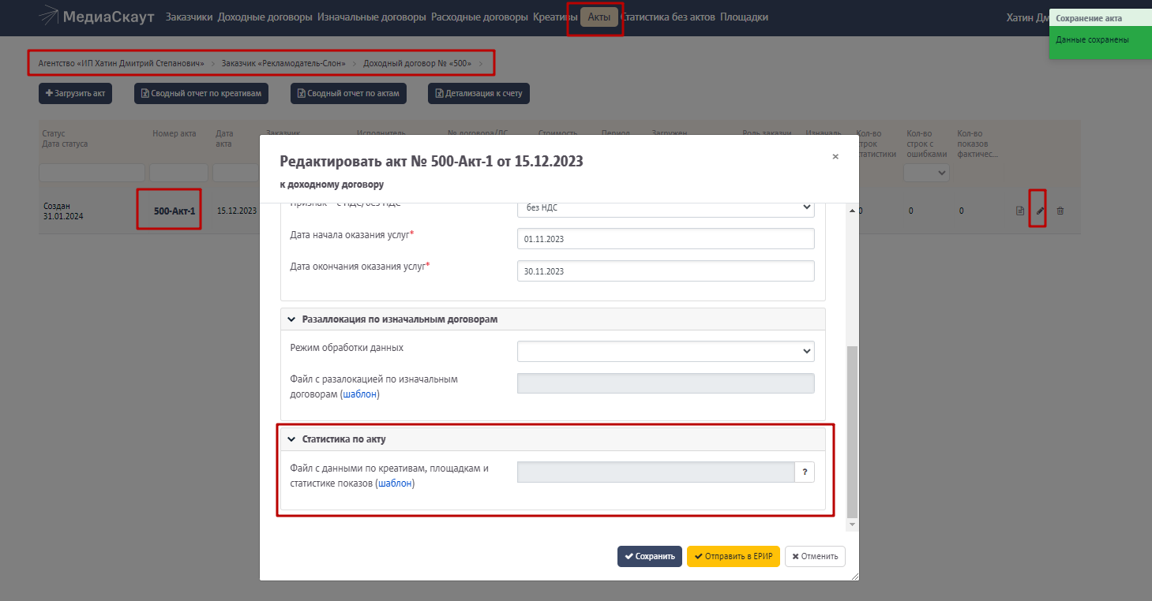Open the без НДС dropdown

click(x=665, y=207)
